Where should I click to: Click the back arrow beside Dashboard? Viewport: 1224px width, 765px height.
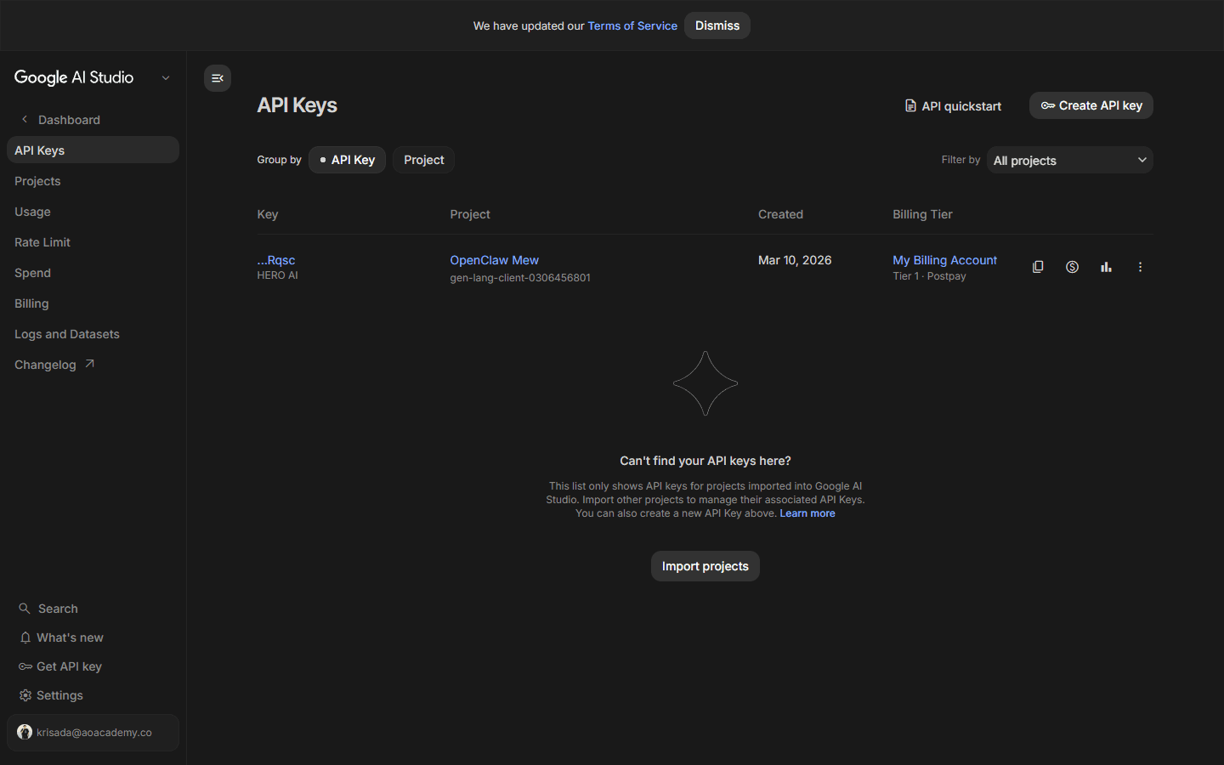25,119
